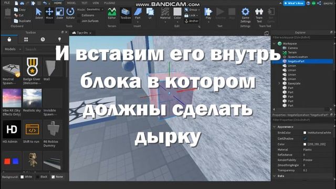This screenshot has width=336, height=189.
Task: Open the FILE menu
Action: pos(7,3)
